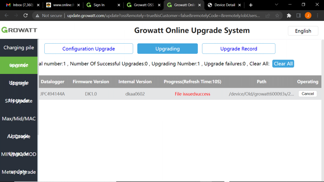Select Storage Upgrade in sidebar
The image size is (324, 182).
pos(19,83)
